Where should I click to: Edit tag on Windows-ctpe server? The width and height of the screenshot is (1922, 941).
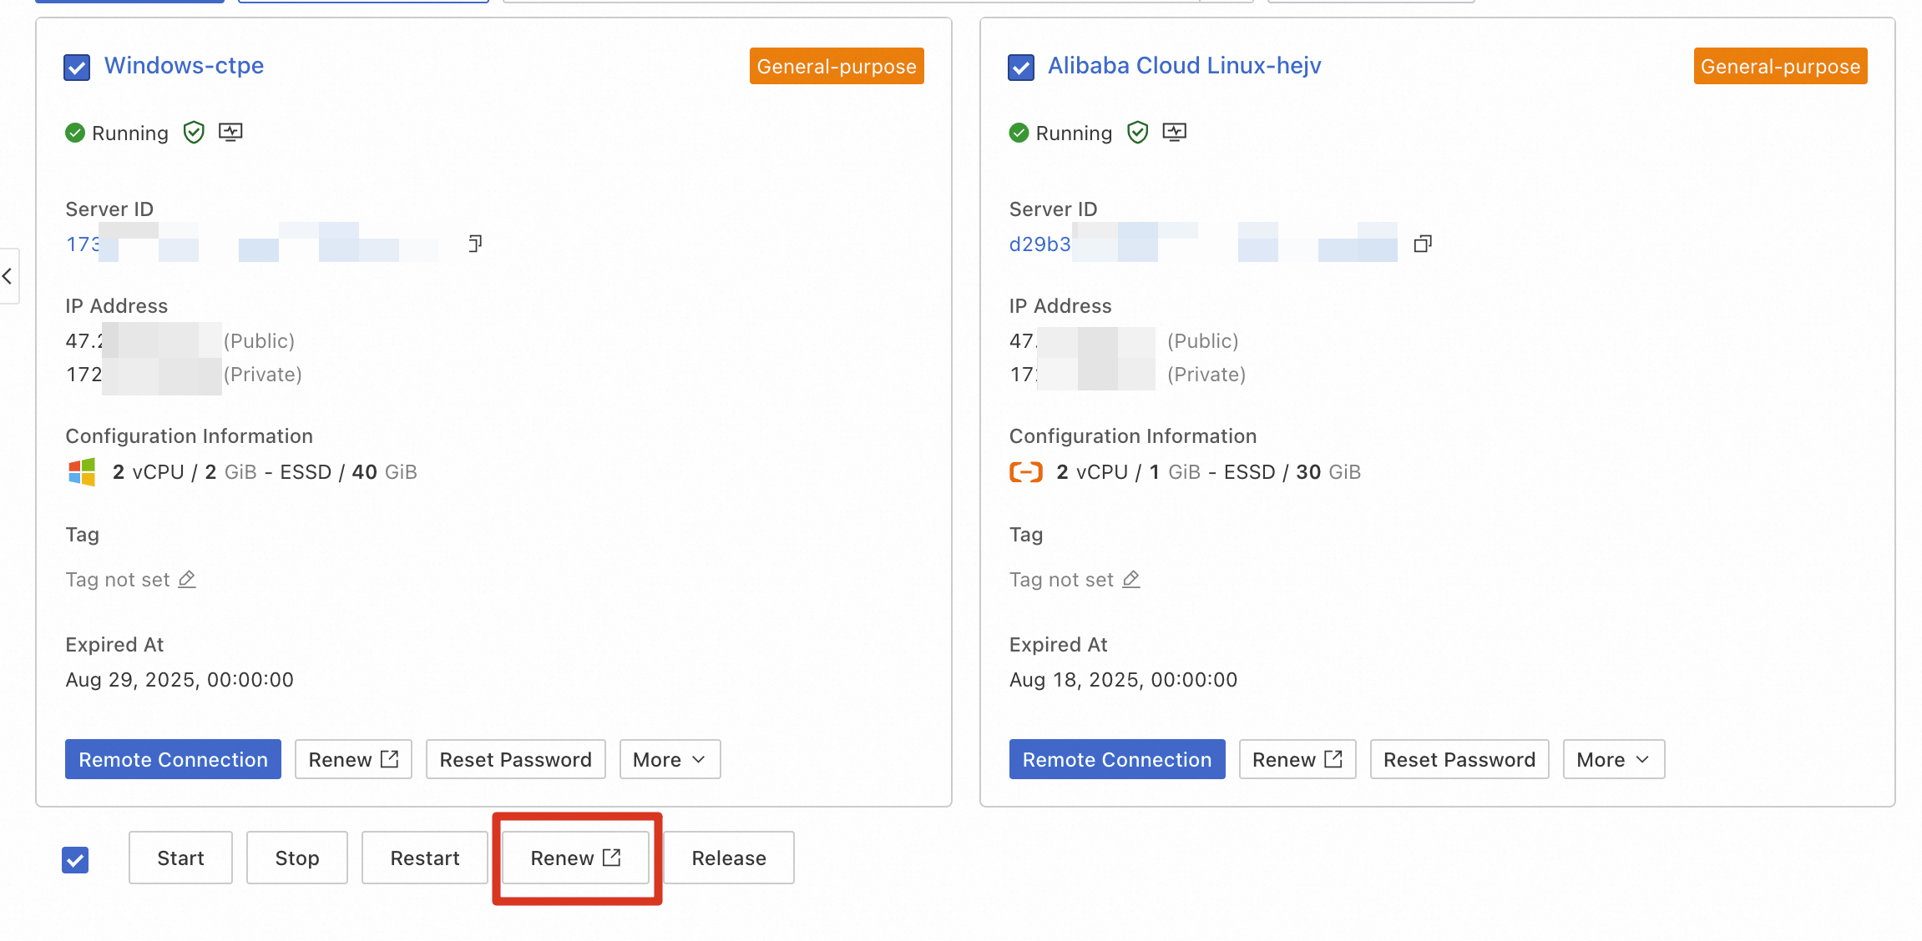187,579
